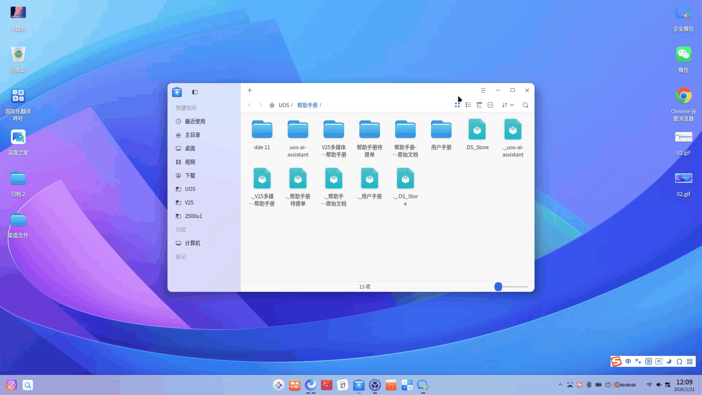Open new tab with plus button

(250, 90)
